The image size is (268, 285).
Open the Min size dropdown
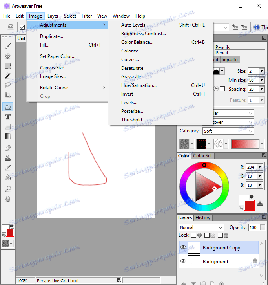[261, 80]
